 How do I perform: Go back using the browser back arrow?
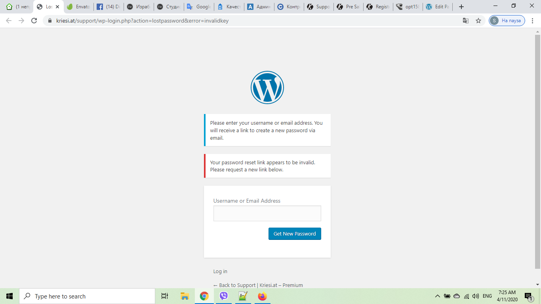pos(9,21)
